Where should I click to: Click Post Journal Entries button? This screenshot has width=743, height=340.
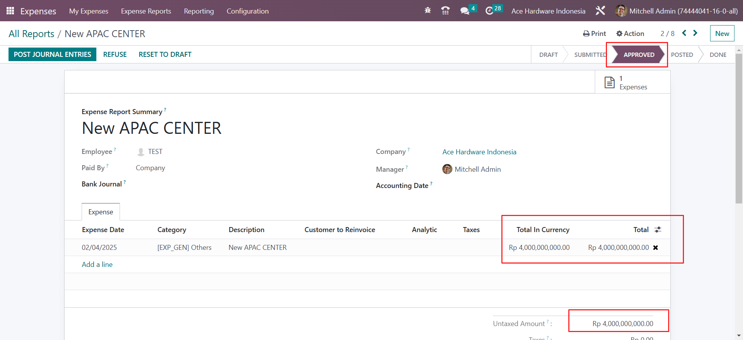(53, 55)
